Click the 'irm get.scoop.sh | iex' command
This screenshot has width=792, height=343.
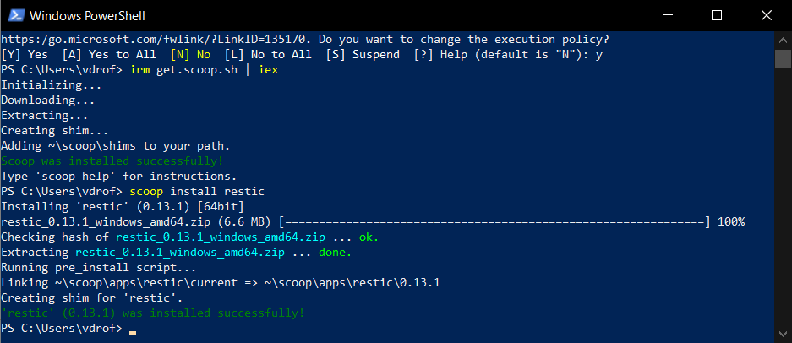[x=204, y=70]
